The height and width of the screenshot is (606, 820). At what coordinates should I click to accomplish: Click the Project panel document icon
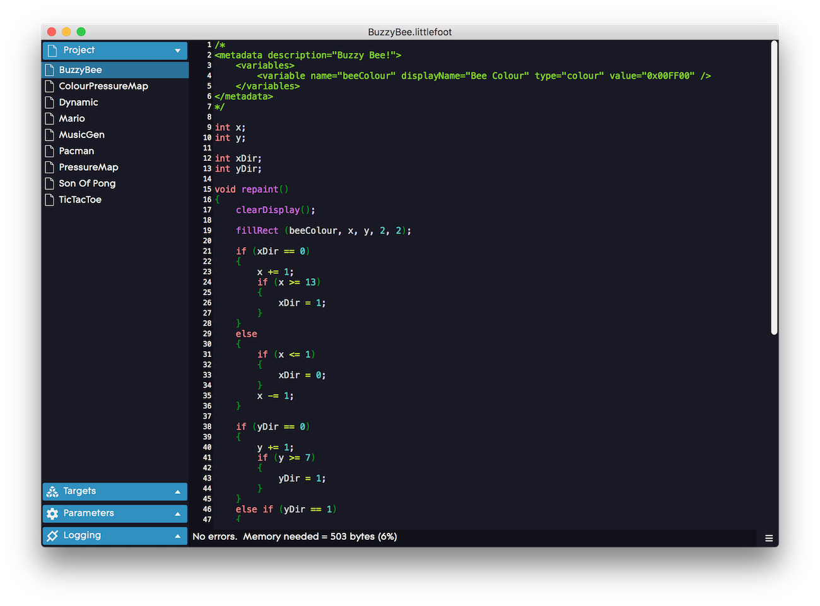(52, 50)
